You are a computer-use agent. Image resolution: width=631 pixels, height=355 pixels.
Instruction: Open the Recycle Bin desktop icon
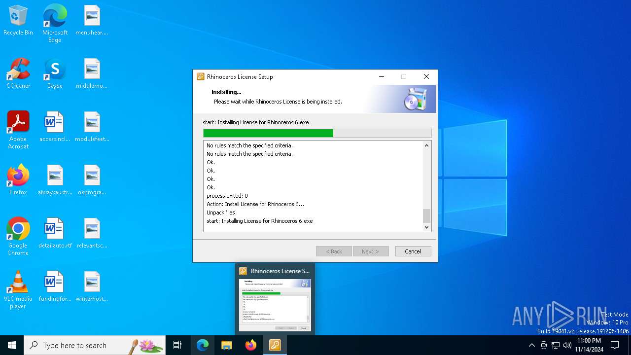click(18, 21)
